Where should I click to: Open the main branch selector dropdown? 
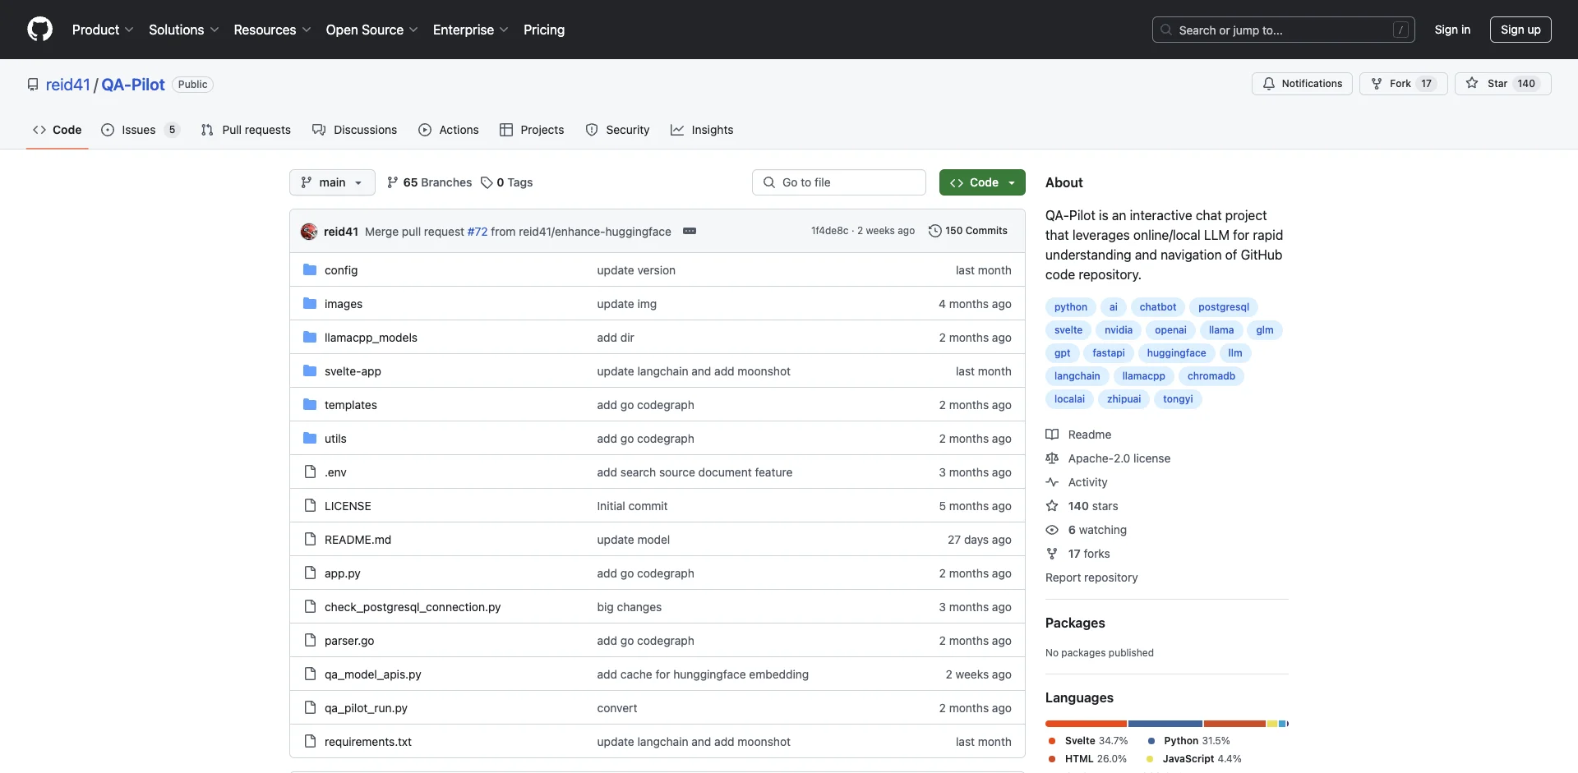(332, 182)
